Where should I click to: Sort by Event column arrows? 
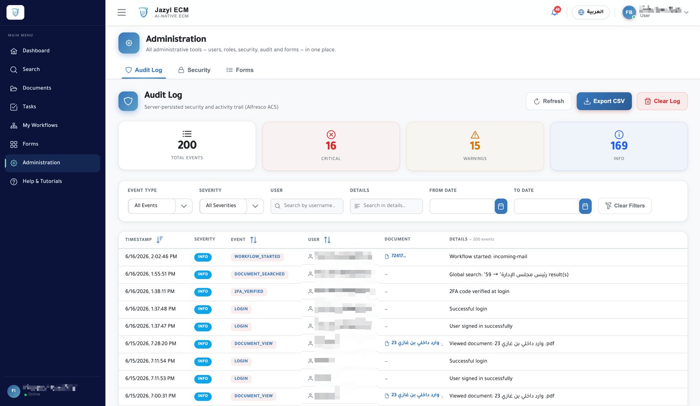253,240
